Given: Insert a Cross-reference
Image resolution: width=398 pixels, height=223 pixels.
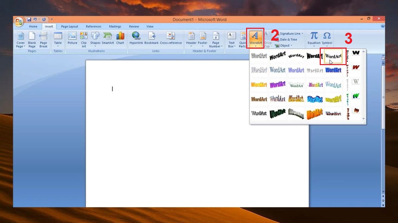Looking at the screenshot, I should pyautogui.click(x=171, y=38).
